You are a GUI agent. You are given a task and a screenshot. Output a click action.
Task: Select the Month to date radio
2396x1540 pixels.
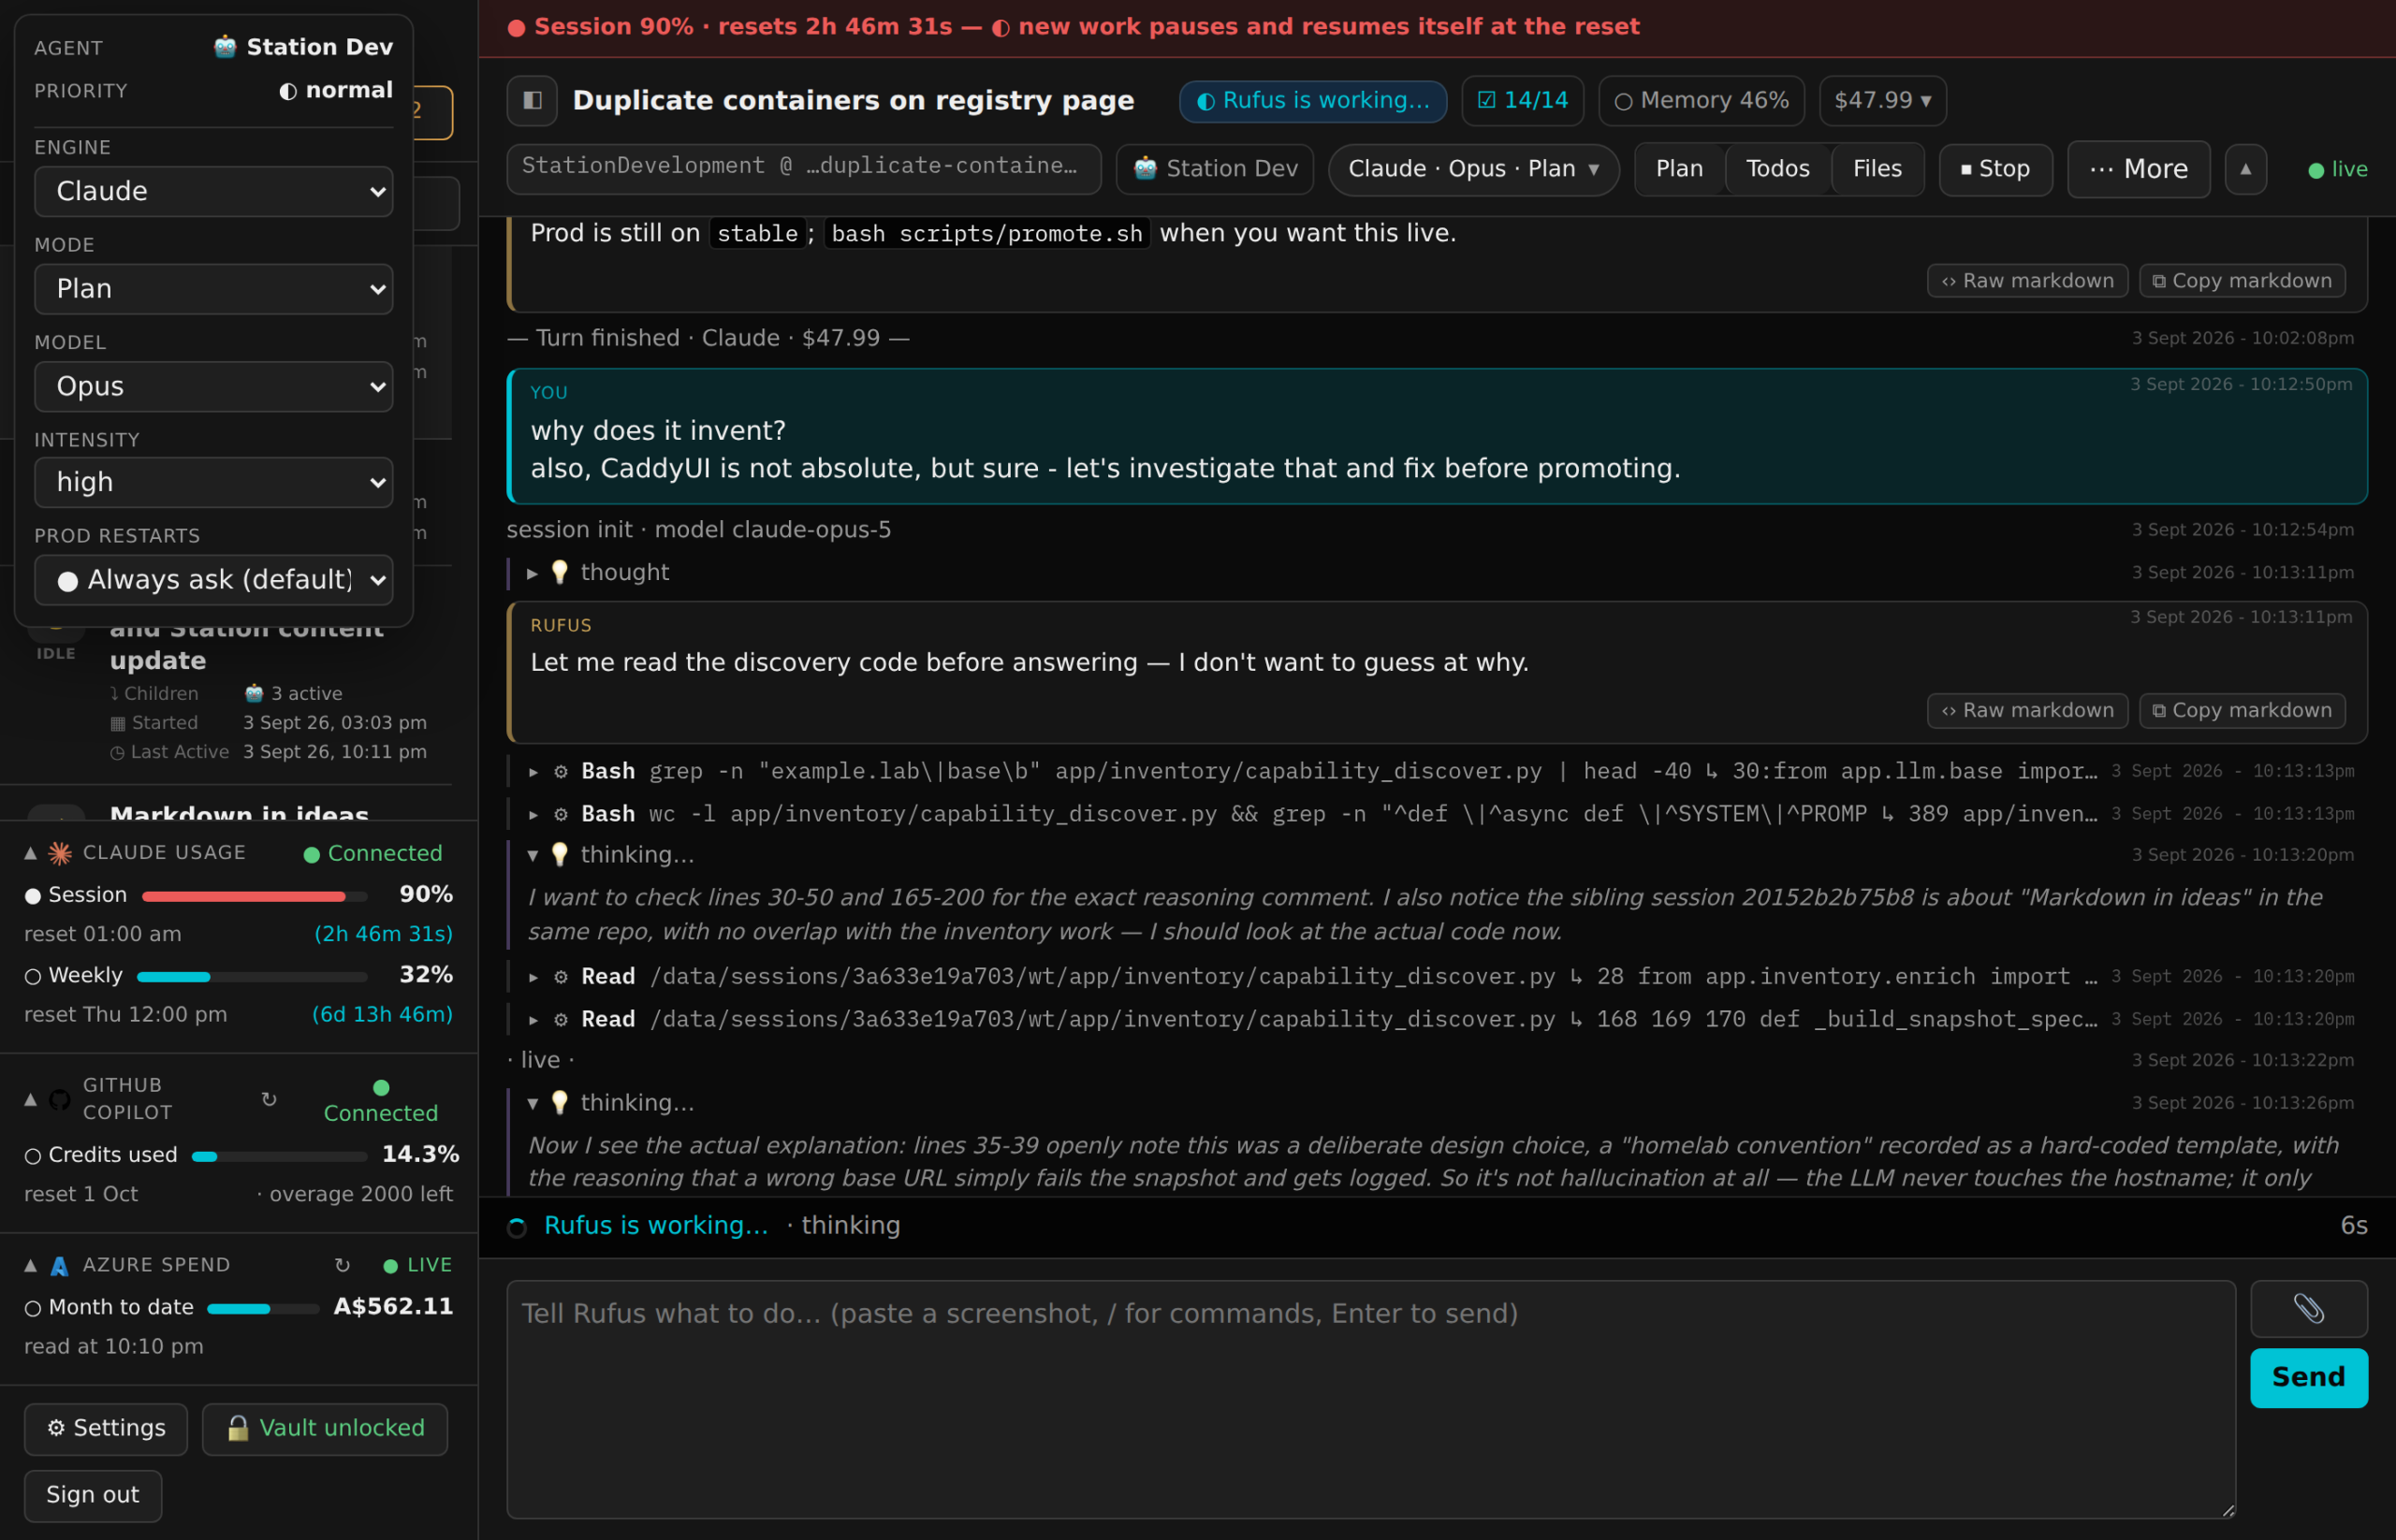[x=33, y=1308]
